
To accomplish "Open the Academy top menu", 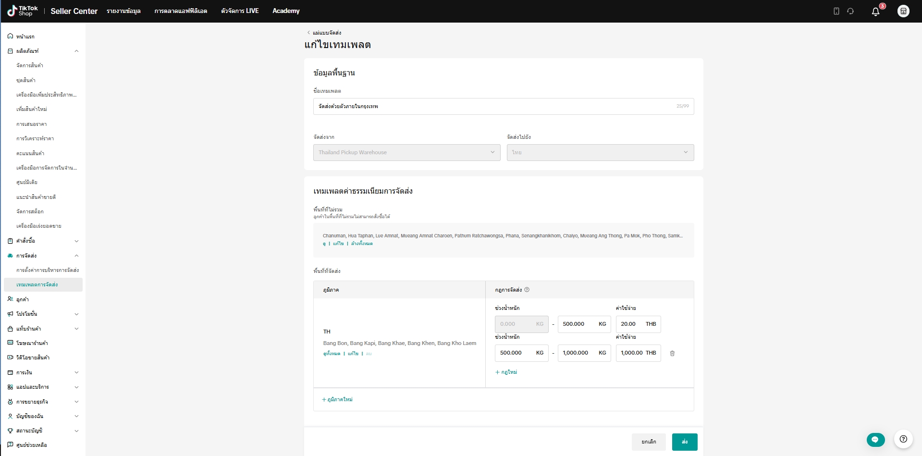I will click(x=286, y=11).
